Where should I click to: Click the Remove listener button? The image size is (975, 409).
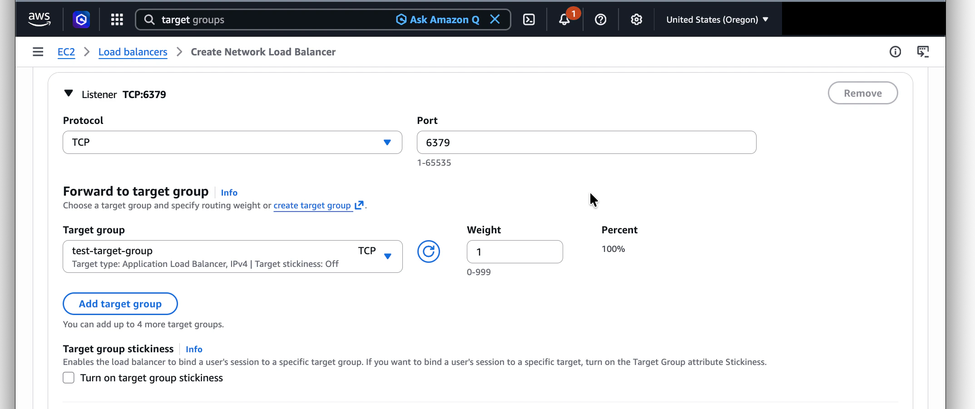coord(862,93)
